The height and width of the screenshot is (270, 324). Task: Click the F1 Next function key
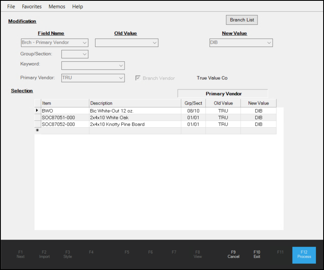pos(21,254)
